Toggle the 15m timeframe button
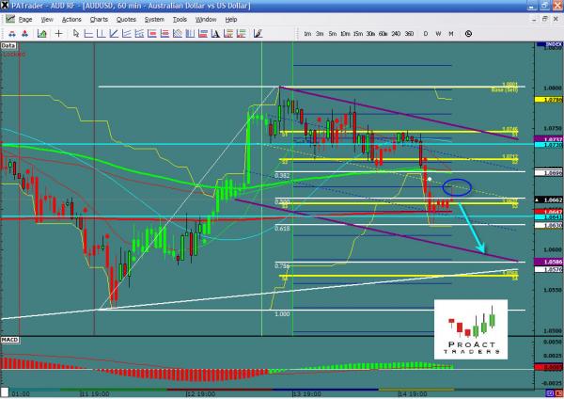The height and width of the screenshot is (399, 564). 357,33
